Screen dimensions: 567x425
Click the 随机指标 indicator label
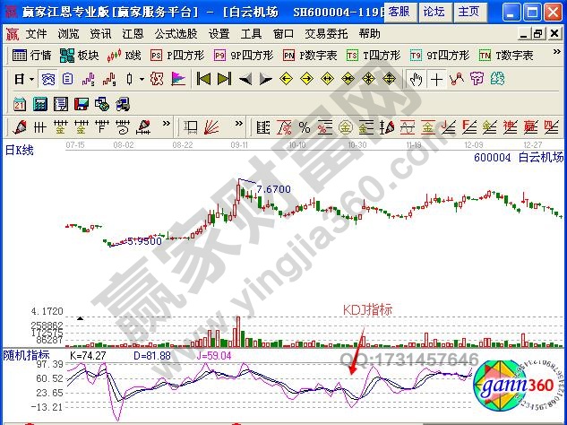tap(24, 355)
